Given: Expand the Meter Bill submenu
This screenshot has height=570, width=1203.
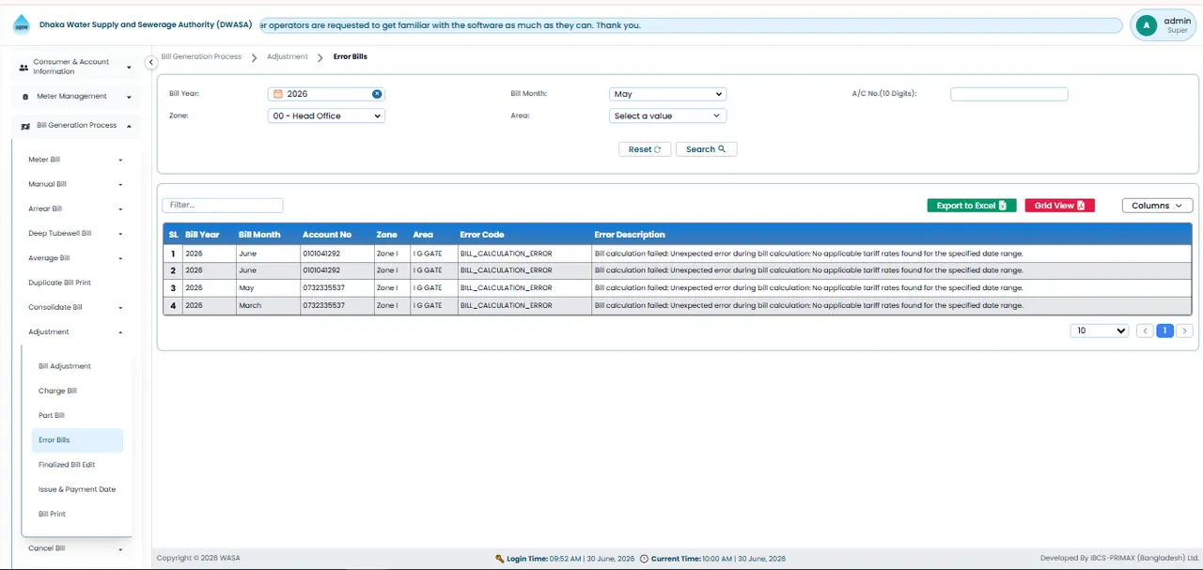Looking at the screenshot, I should pos(76,160).
